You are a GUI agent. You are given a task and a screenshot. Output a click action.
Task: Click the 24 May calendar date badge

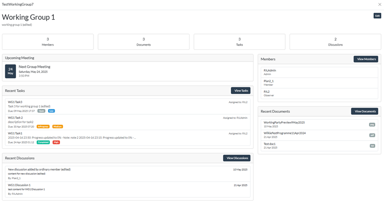11,71
